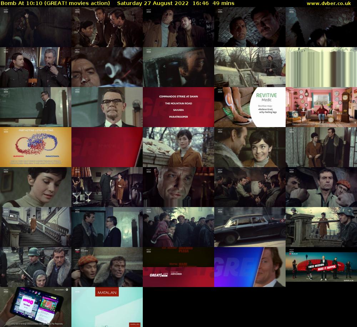Screen dimensions: 357x327
Task: Select thumbnail of man in white turtleneck
Action: pyautogui.click(x=178, y=27)
